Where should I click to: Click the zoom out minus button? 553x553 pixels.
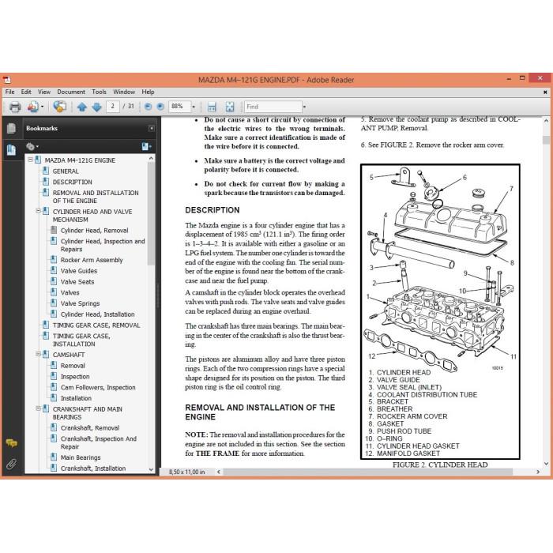point(149,107)
